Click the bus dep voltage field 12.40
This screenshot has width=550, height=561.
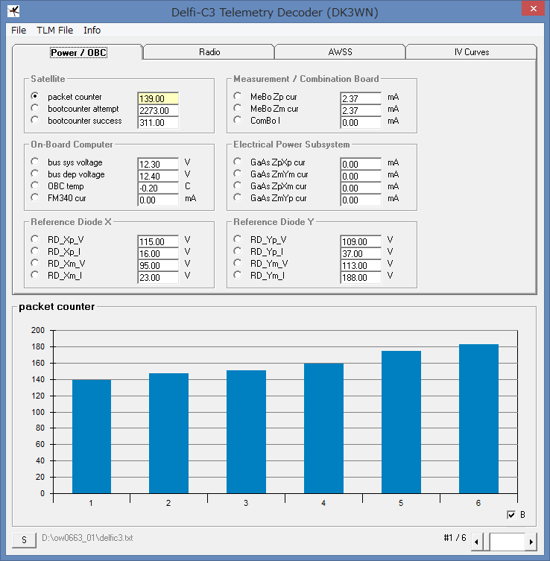[158, 176]
